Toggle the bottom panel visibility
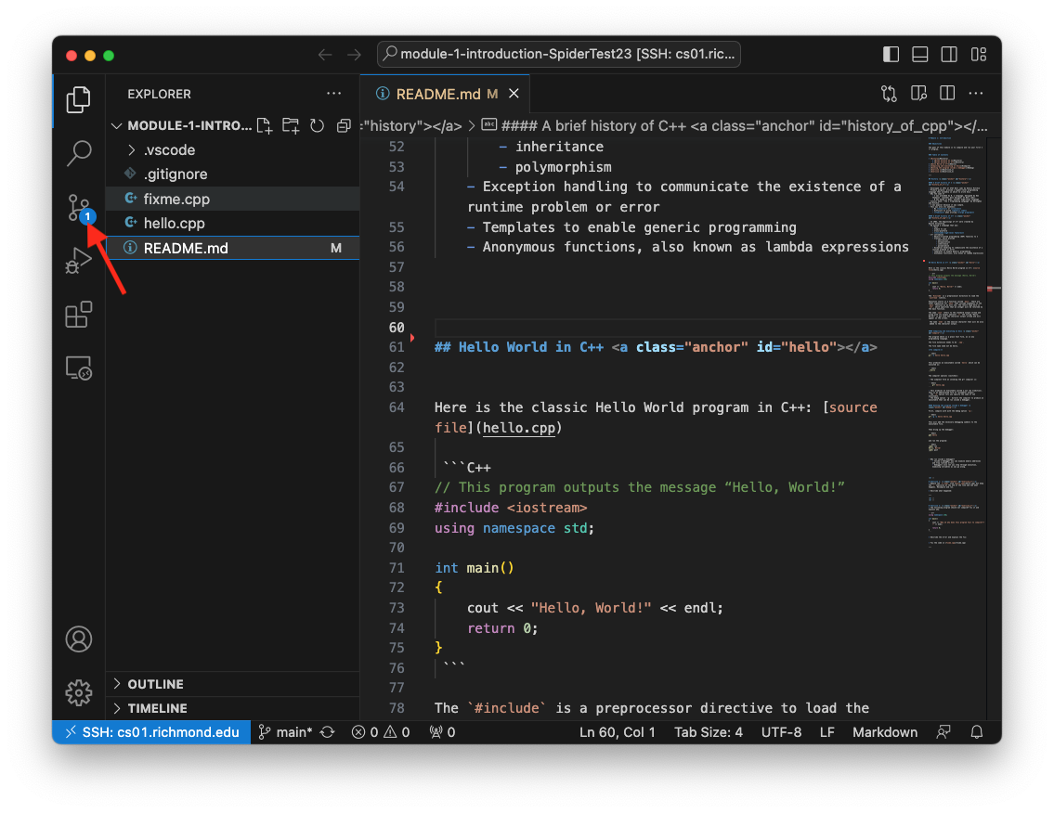The image size is (1054, 813). pos(919,55)
